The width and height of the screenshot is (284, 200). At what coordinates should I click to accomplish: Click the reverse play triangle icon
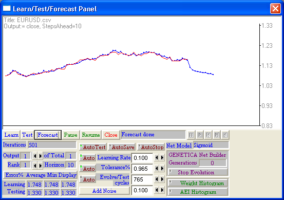(225, 135)
